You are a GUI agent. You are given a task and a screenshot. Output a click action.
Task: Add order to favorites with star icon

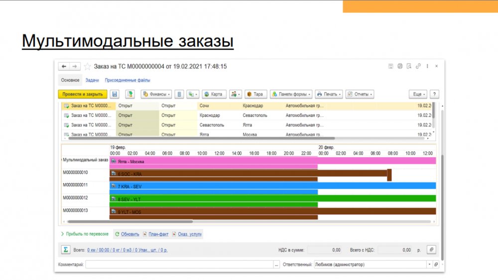tap(88, 66)
